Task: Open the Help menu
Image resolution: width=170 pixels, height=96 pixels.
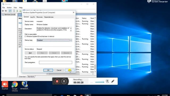Action: pyautogui.click(x=21, y=8)
